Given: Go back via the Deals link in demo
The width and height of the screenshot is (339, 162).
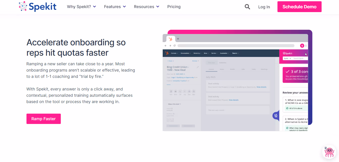Looking at the screenshot, I should [170, 61].
